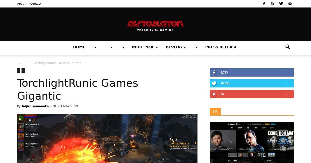Go to the Contact page
The height and width of the screenshot is (163, 311).
point(36,4)
